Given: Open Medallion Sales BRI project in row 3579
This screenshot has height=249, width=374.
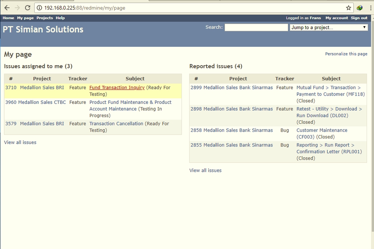Looking at the screenshot, I should (x=42, y=124).
